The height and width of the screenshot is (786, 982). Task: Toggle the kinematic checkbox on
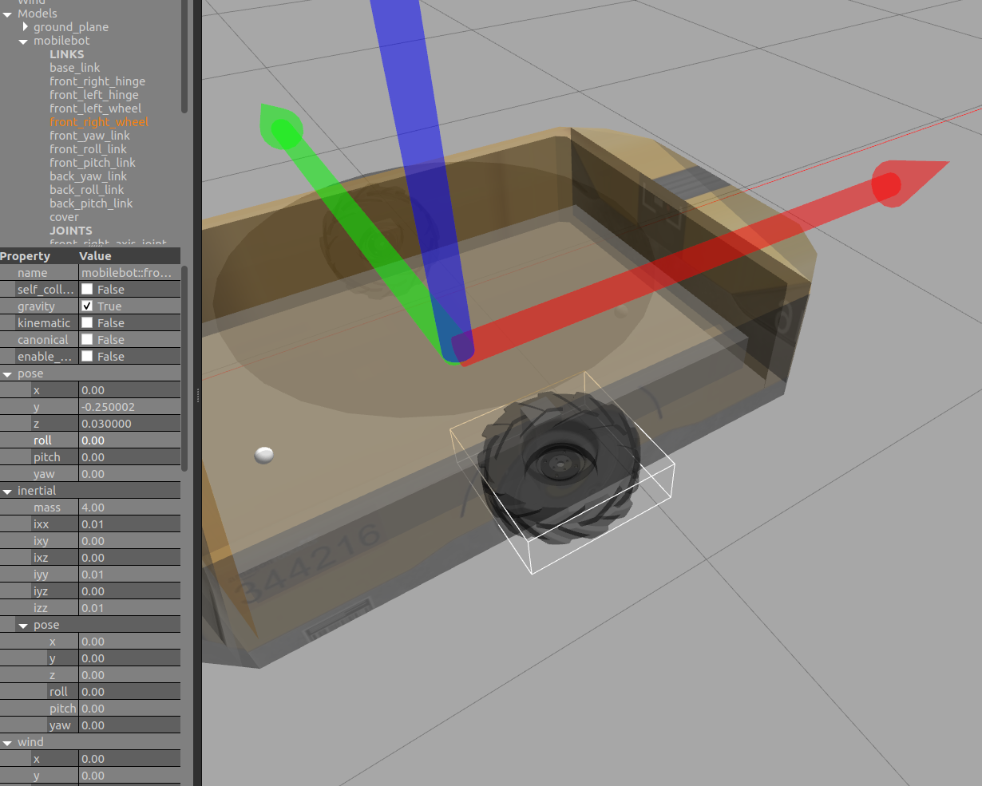click(88, 322)
